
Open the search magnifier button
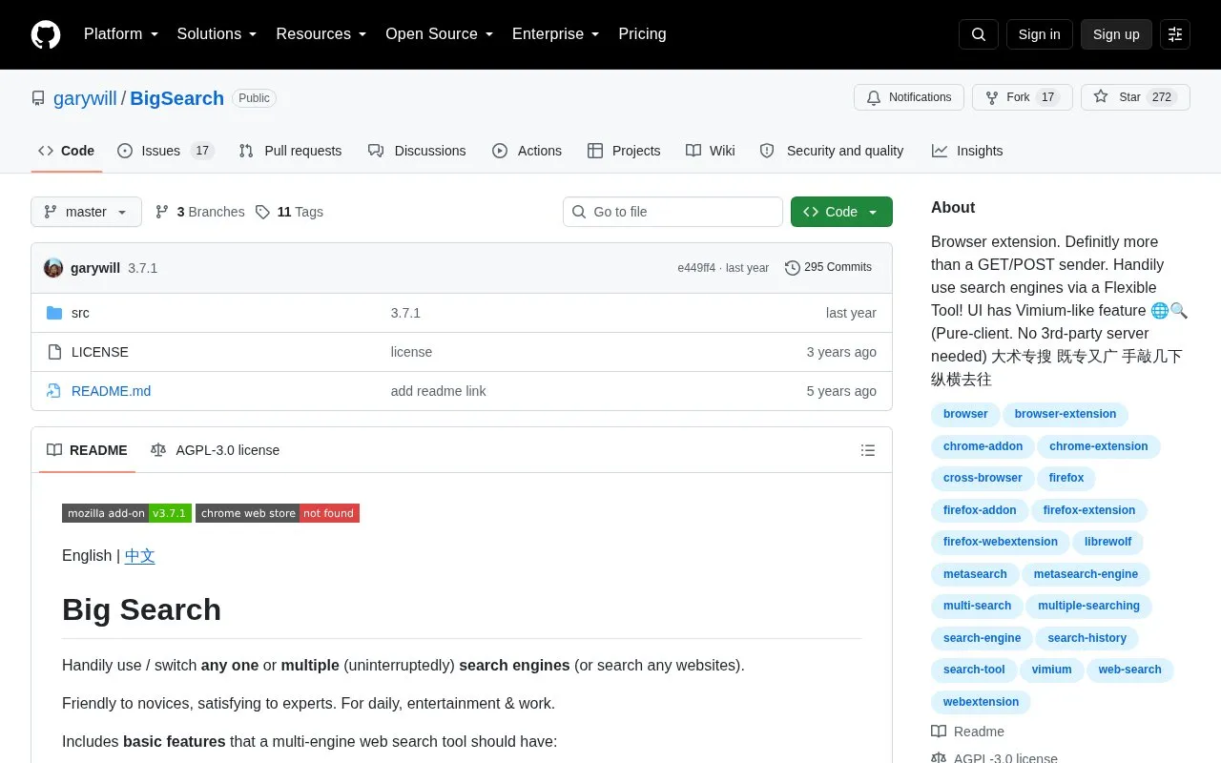979,34
